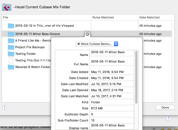
Task: Click the folder icon of Wavelab 9 Watch Folder
Action: pos(11,67)
